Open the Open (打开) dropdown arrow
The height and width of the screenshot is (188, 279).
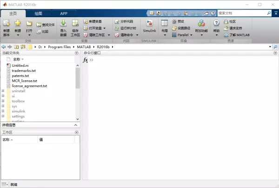point(29,35)
